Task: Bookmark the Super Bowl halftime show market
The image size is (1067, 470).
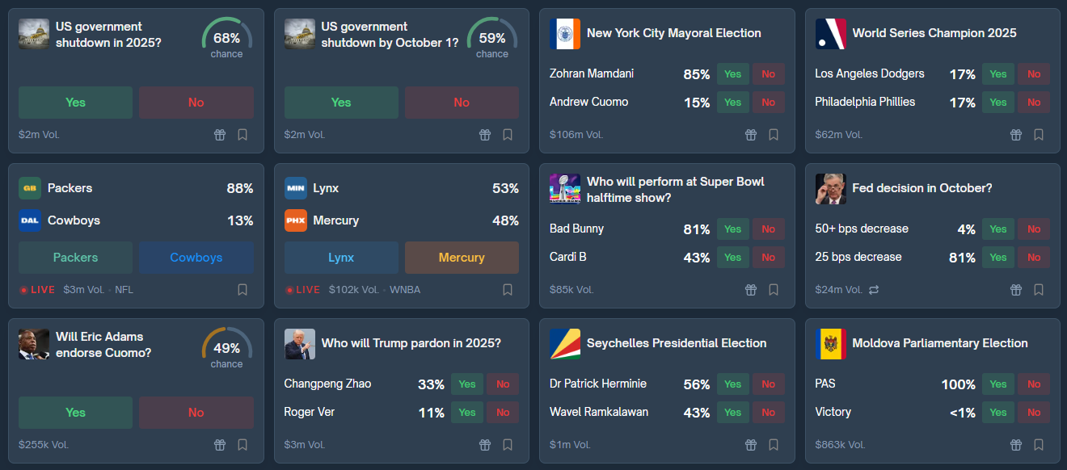Action: [x=774, y=290]
